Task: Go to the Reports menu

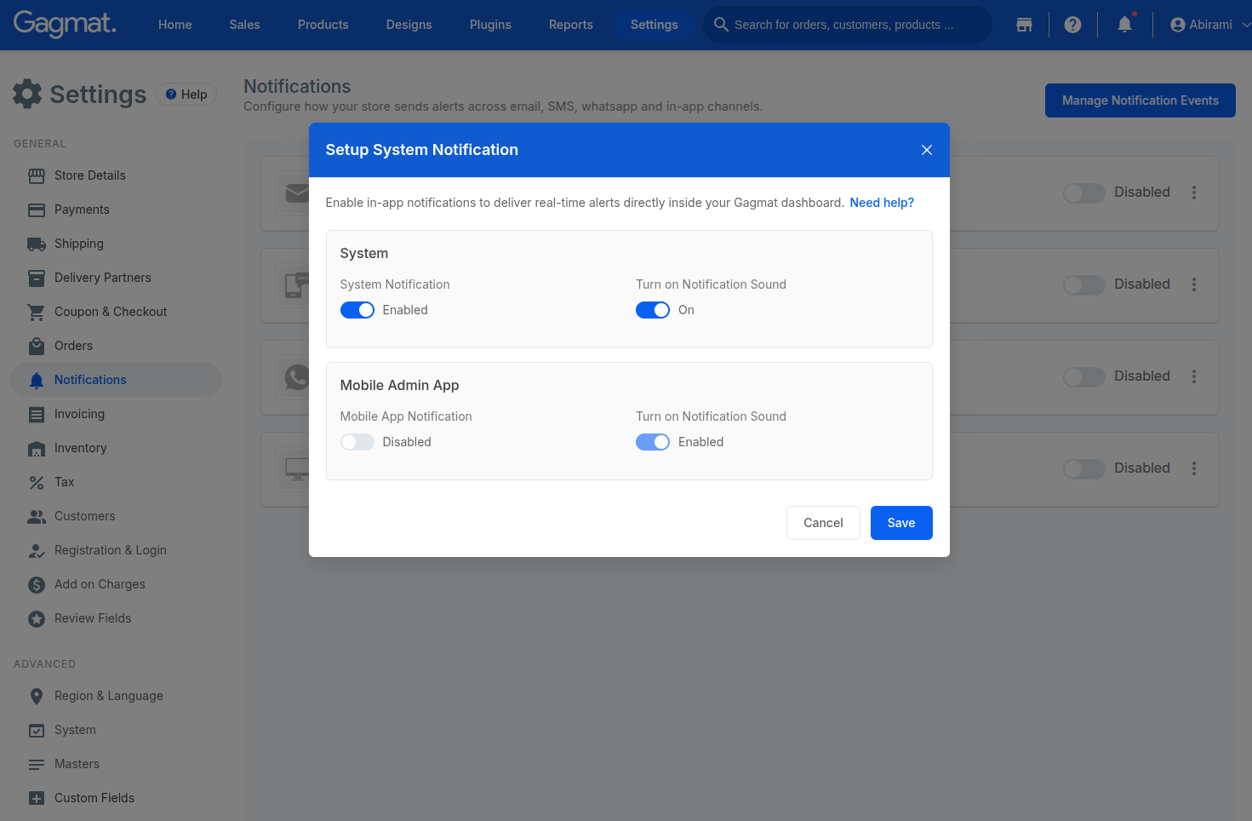Action: pos(571,25)
